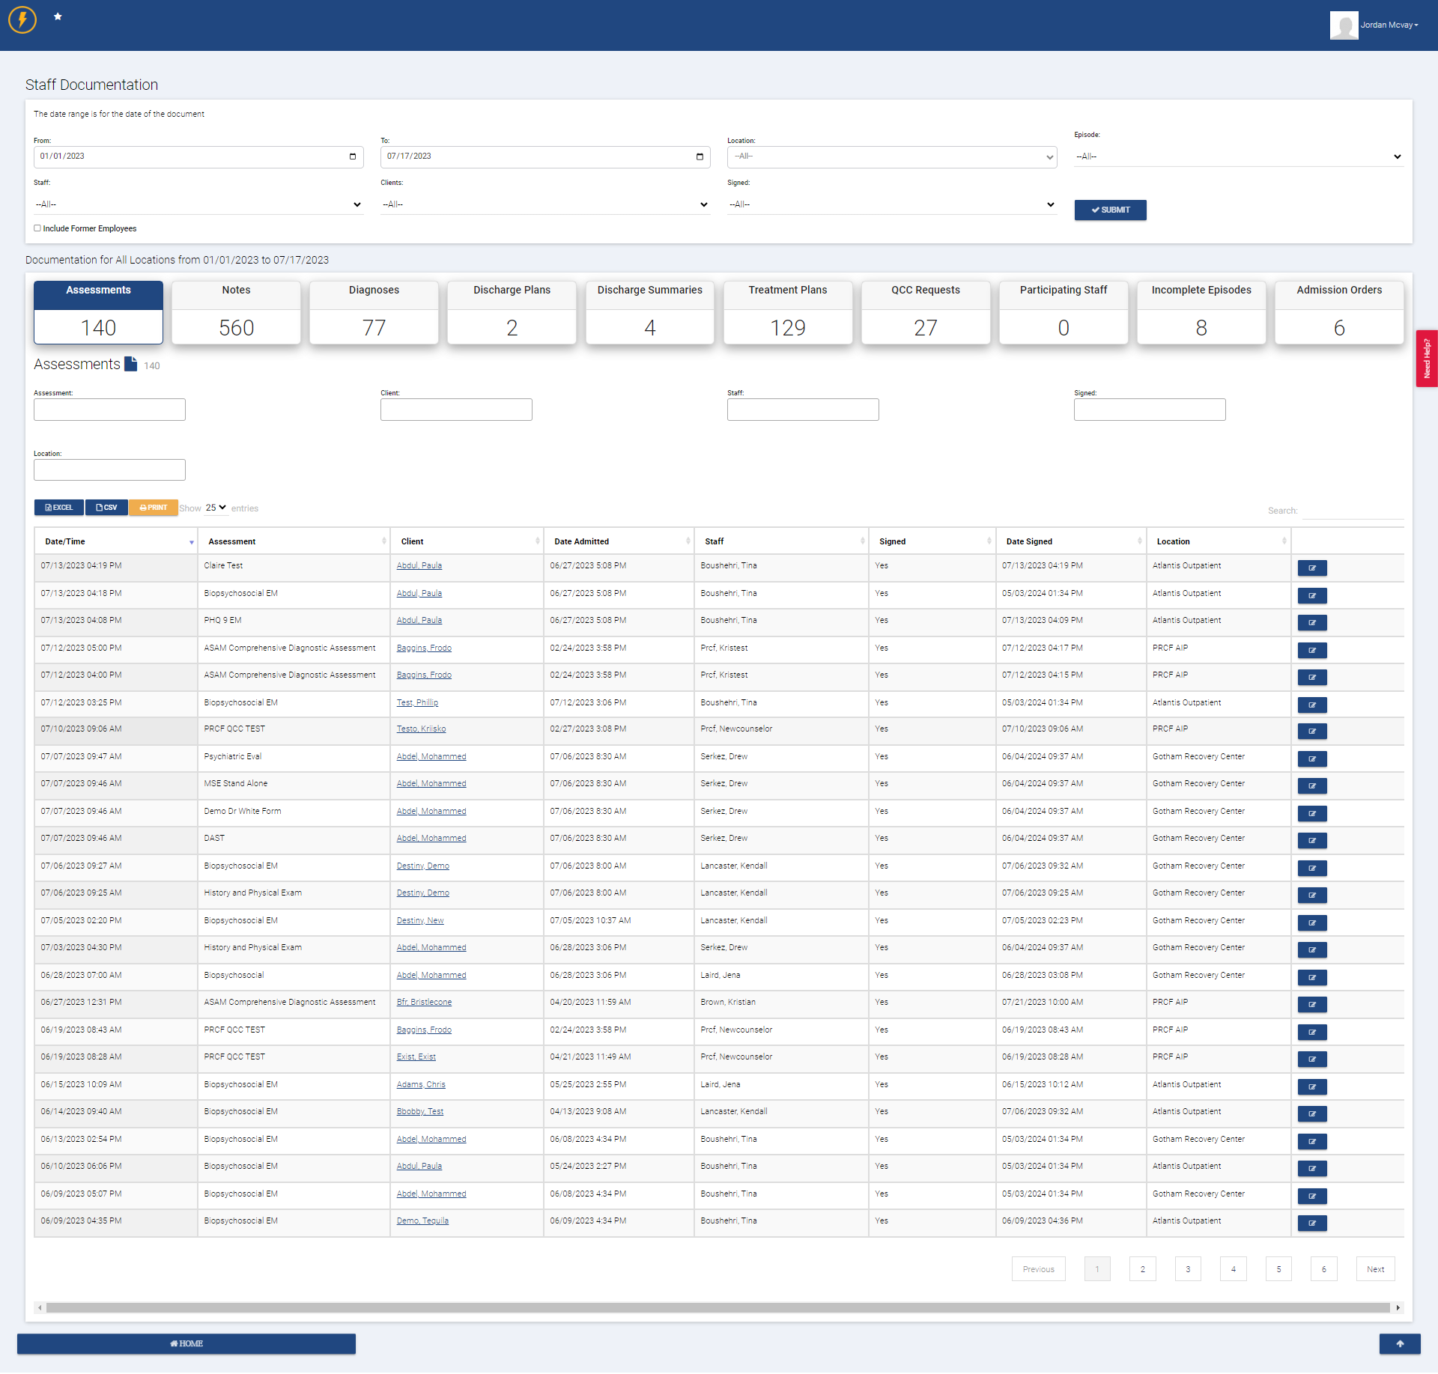Expand the Signed filter dropdown
The image size is (1438, 1374).
(891, 204)
